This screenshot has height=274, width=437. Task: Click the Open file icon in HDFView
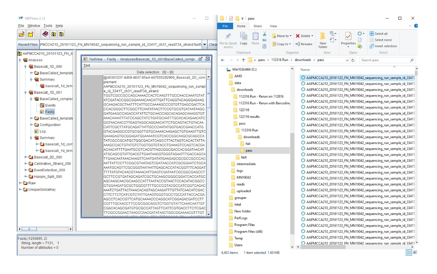(x=22, y=34)
